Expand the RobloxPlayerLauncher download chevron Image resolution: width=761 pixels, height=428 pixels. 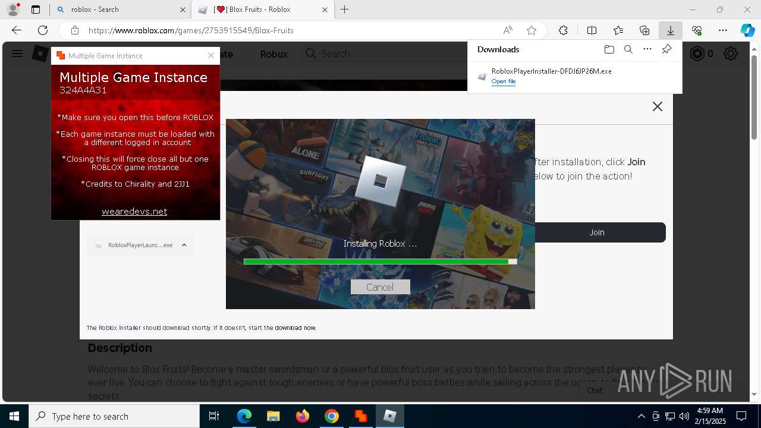click(x=184, y=245)
